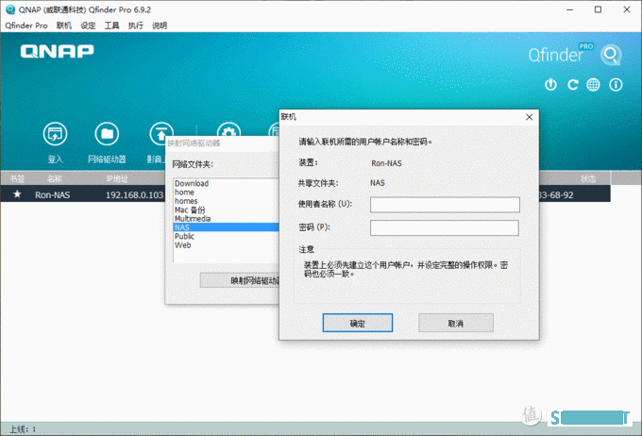The image size is (642, 436).
Task: Open the Qfinder Pro menu
Action: (26, 25)
